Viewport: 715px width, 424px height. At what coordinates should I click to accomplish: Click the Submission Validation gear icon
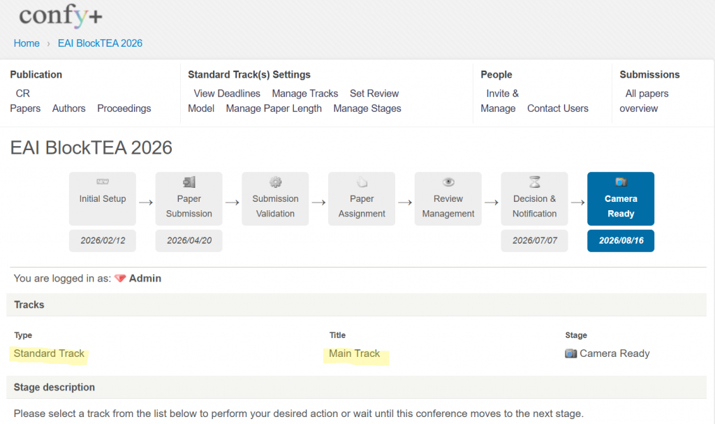[275, 182]
